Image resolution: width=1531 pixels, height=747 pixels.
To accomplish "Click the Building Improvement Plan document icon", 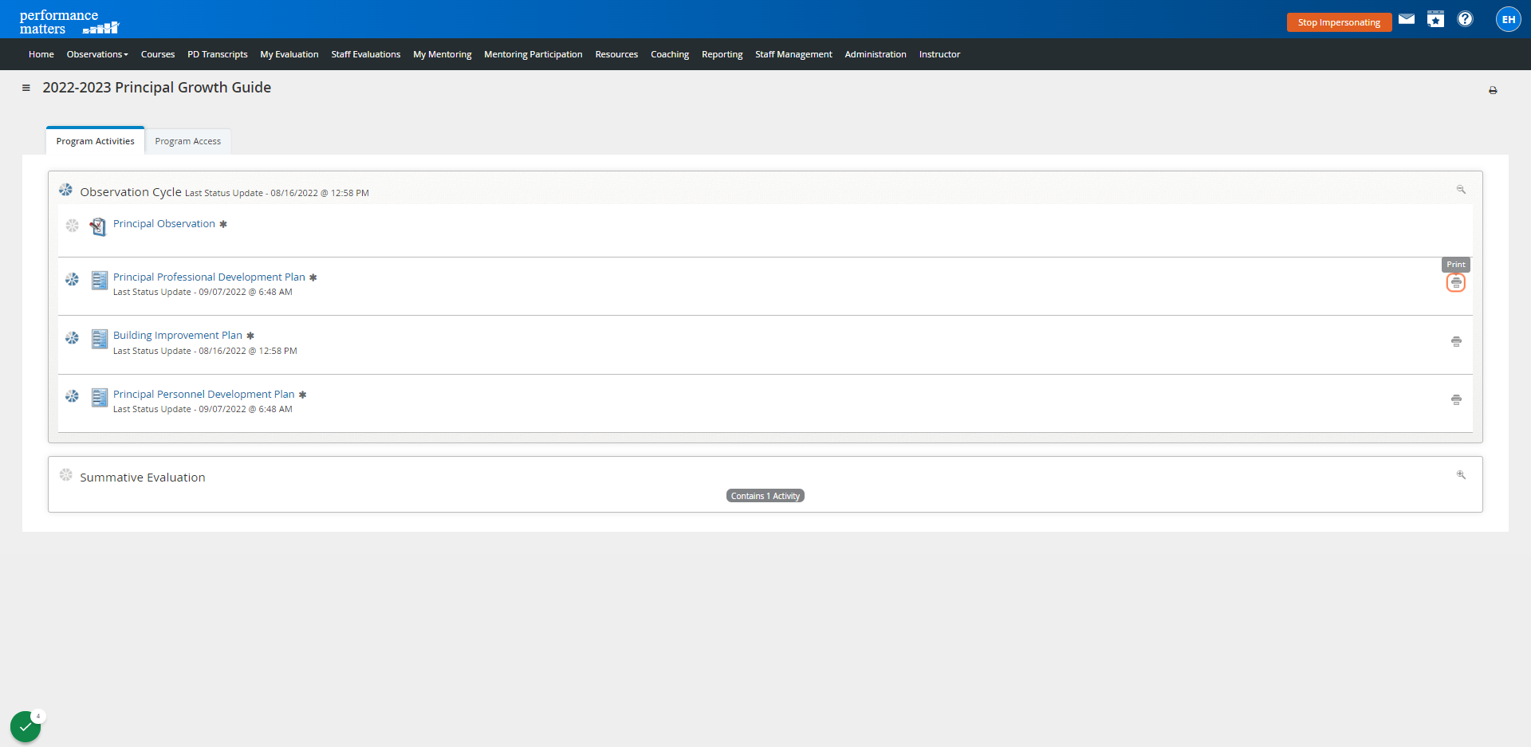I will coord(99,339).
